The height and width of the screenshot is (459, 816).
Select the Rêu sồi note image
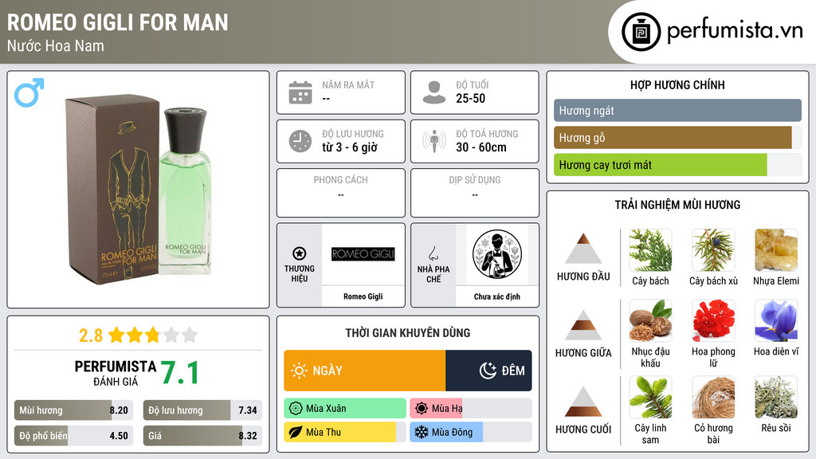pos(776,397)
